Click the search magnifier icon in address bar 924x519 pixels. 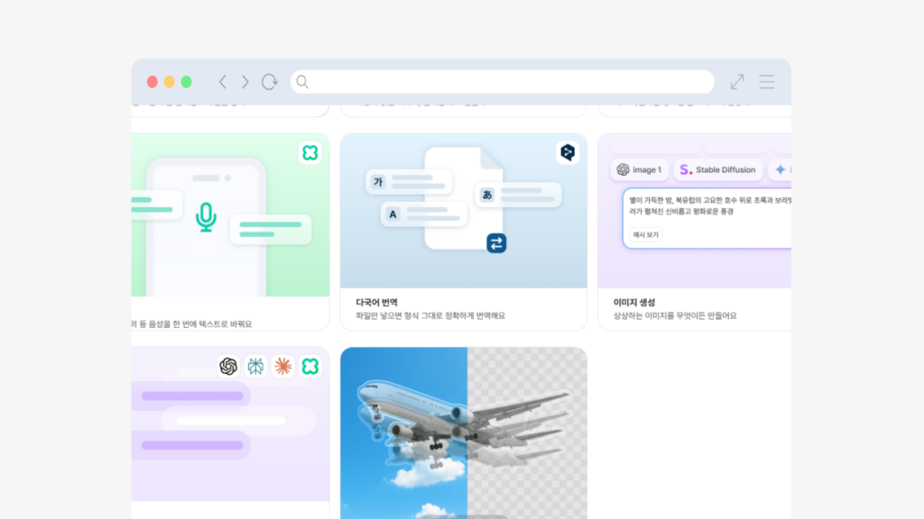(x=302, y=82)
